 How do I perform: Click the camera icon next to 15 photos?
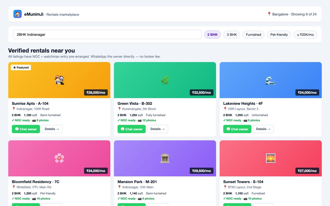[34, 199]
